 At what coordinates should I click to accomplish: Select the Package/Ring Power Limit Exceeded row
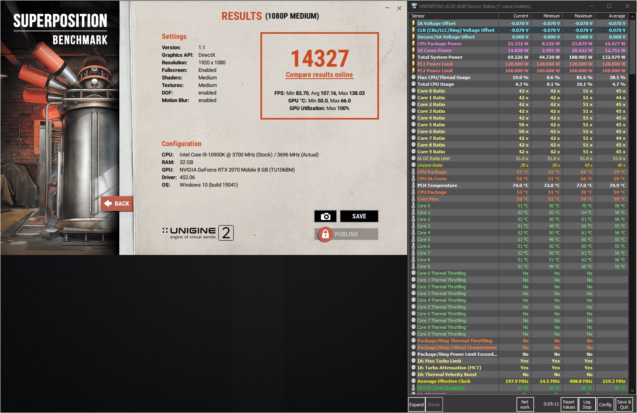tap(518, 354)
